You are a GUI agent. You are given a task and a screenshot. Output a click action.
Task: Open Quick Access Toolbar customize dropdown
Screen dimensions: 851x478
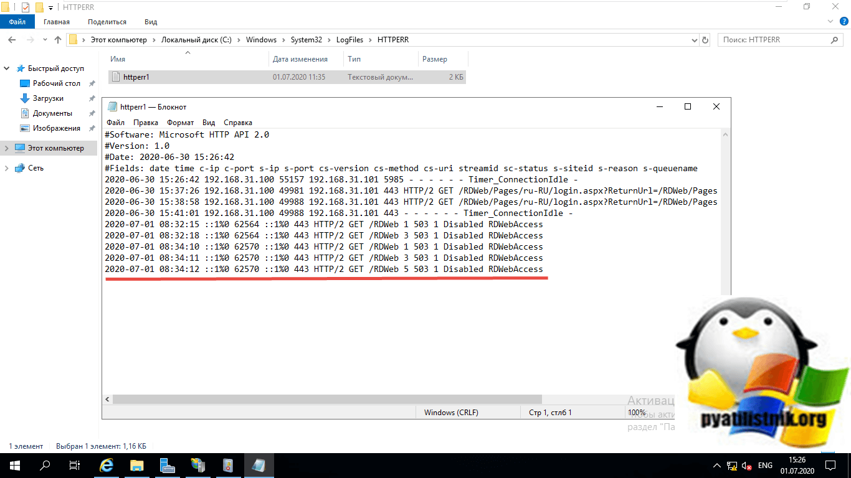(50, 7)
